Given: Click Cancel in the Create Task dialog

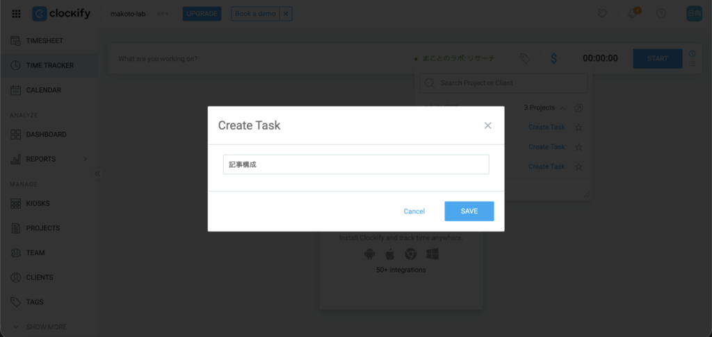Looking at the screenshot, I should (414, 211).
